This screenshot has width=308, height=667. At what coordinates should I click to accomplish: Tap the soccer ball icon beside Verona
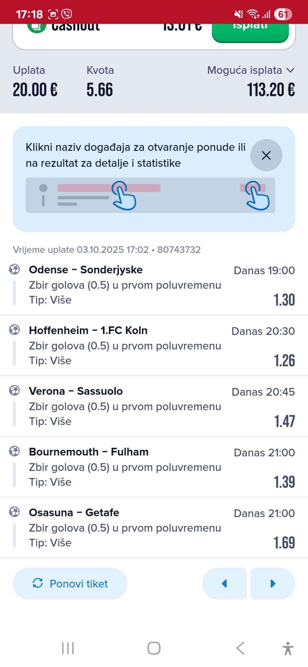tap(14, 391)
